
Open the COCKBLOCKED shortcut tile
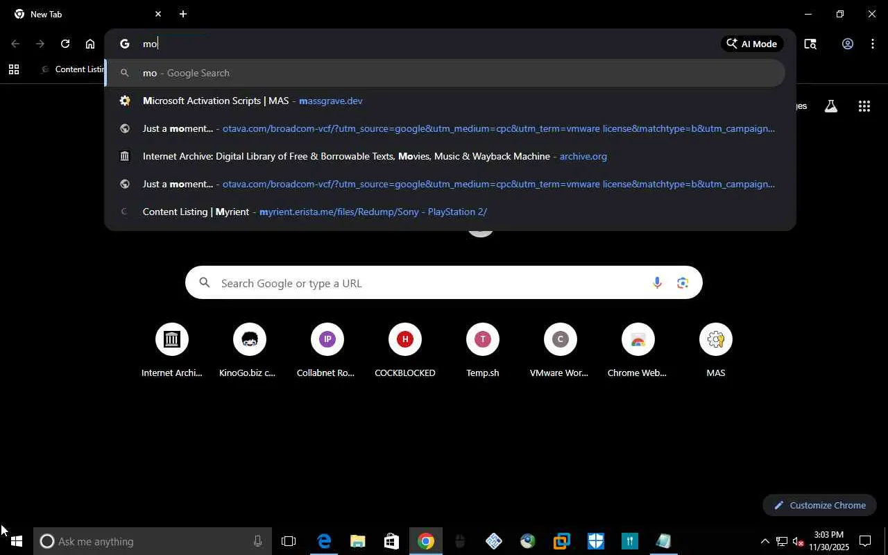[x=405, y=350]
